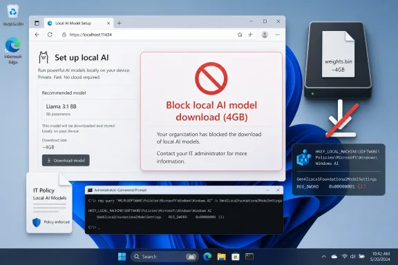
Task: Switch to the Command Prompt taskbar icon
Action: tap(249, 257)
